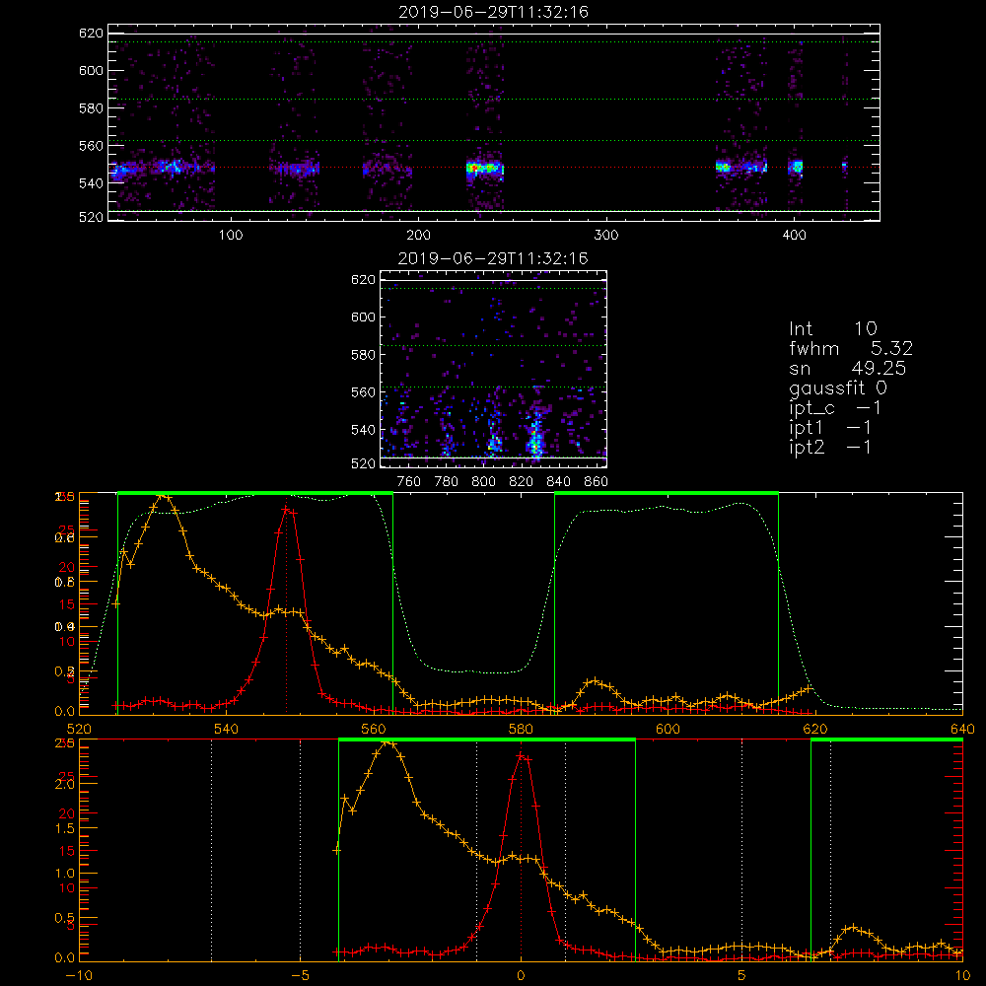Click the 'ipt_c -1' line

pyautogui.click(x=835, y=408)
